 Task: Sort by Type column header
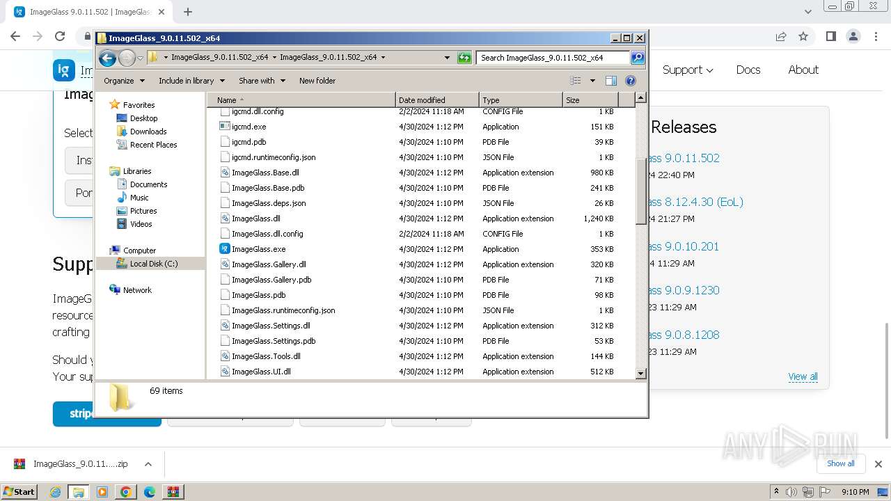521,100
